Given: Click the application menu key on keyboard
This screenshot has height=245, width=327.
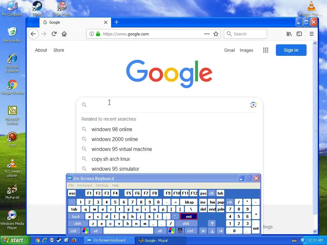Looking at the screenshot, I should click(x=180, y=231).
